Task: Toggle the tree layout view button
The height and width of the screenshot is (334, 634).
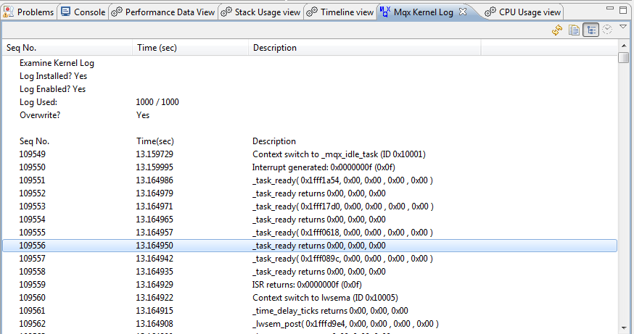Action: pos(590,30)
